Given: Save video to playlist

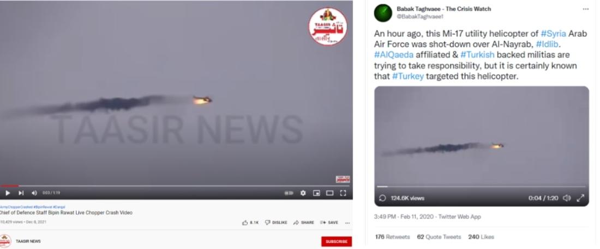Looking at the screenshot, I should pos(329,223).
